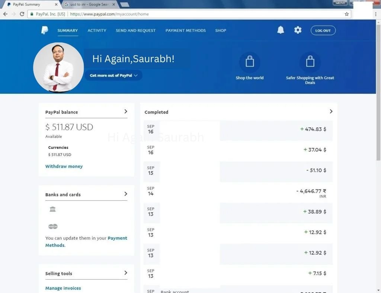This screenshot has height=293, width=381.
Task: Click the Completed heading
Action: pyautogui.click(x=156, y=112)
